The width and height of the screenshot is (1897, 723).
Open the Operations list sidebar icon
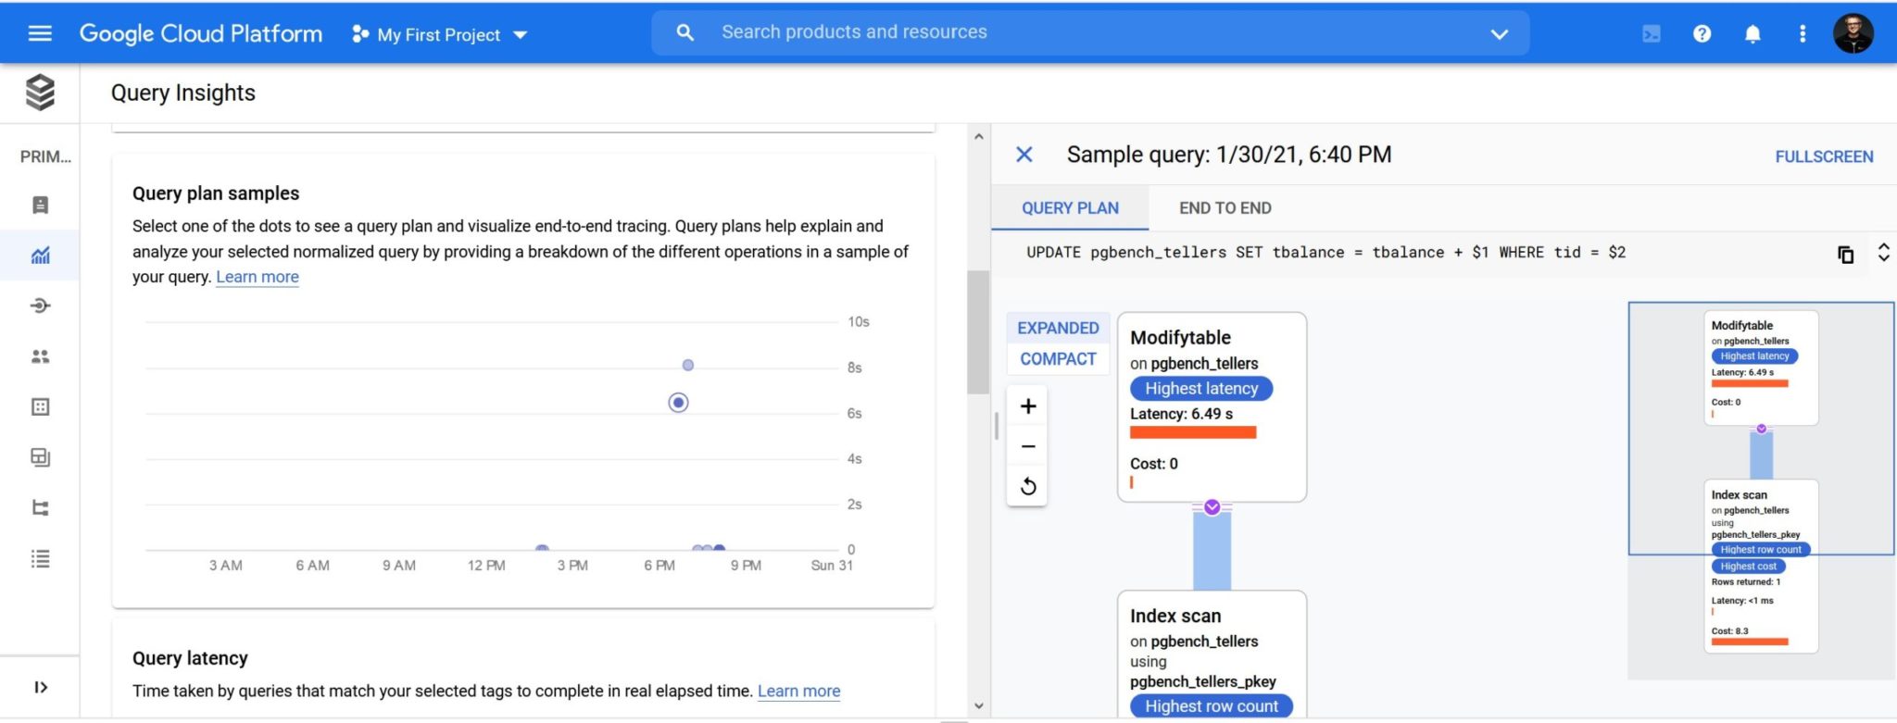coord(40,558)
